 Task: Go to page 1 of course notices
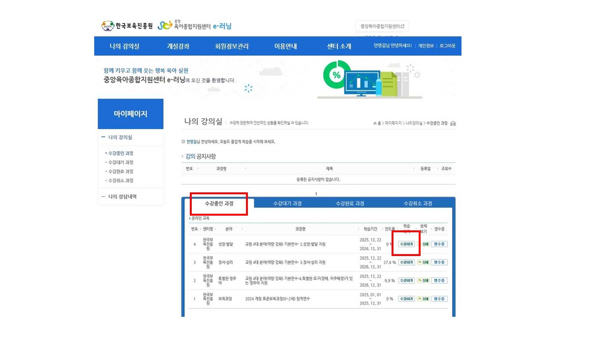pyautogui.click(x=316, y=194)
